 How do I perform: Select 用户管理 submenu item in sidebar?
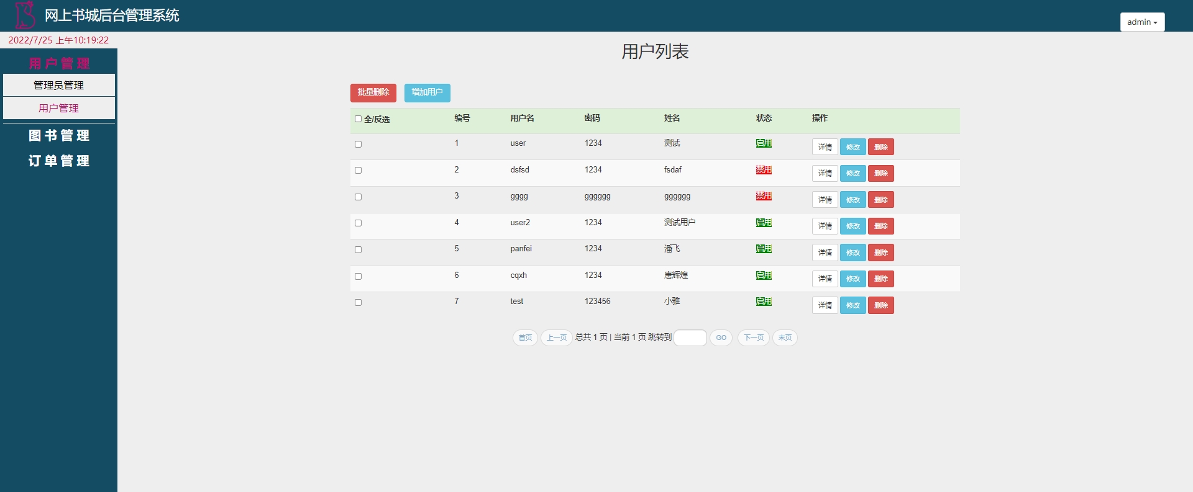(59, 108)
